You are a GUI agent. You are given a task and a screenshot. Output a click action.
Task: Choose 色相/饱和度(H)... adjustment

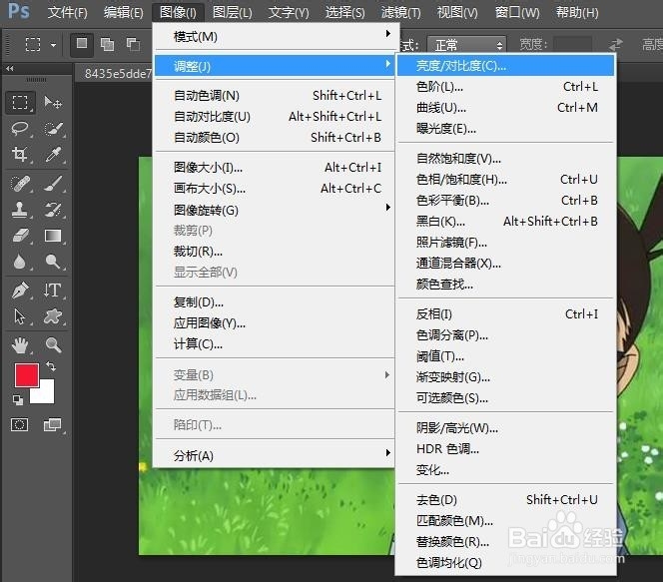pyautogui.click(x=505, y=180)
